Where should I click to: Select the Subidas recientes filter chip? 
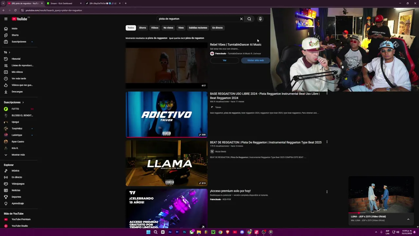[198, 28]
